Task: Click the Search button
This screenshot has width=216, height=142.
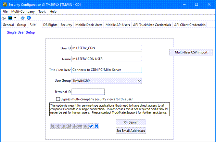Action: coord(131,122)
